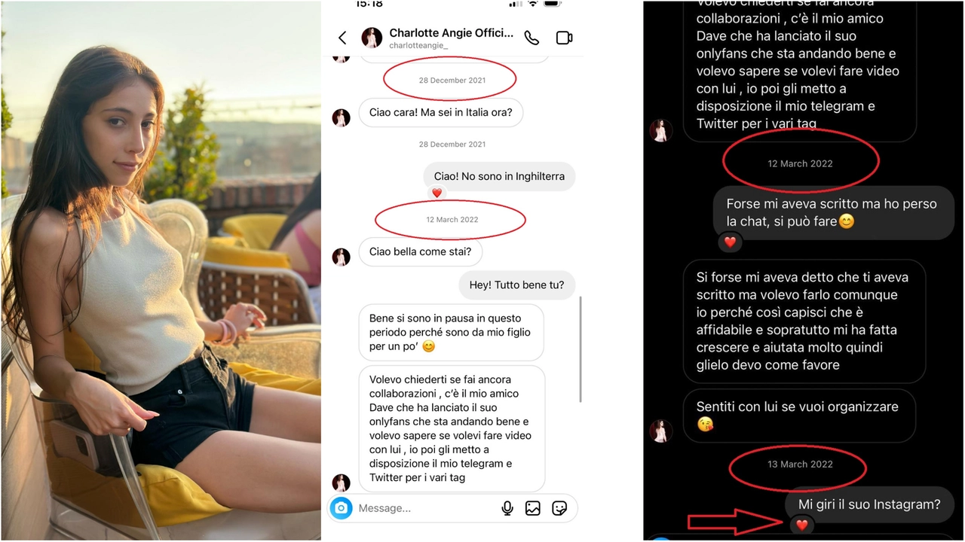
Task: Click the Message... input field
Action: pos(426,508)
